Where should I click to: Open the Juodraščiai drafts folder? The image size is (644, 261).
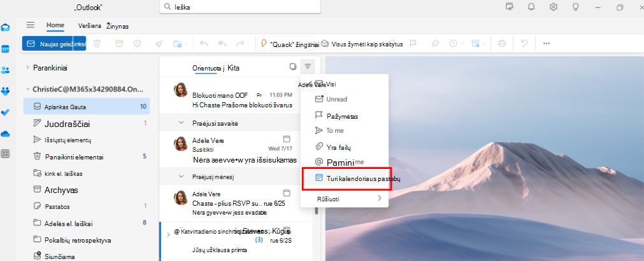(87, 123)
